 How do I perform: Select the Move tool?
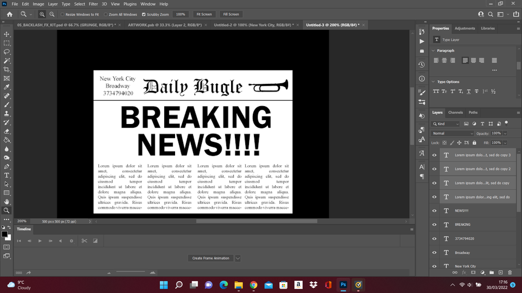(x=7, y=34)
